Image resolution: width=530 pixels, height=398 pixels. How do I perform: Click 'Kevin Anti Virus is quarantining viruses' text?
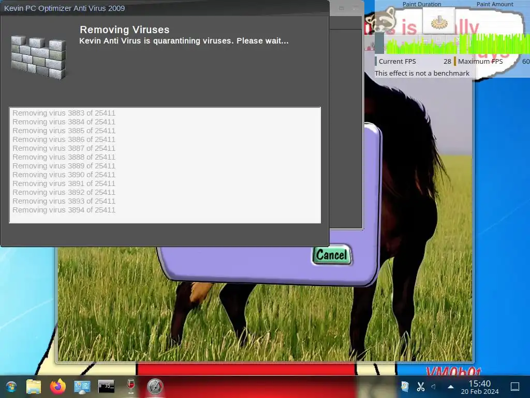[x=184, y=41]
